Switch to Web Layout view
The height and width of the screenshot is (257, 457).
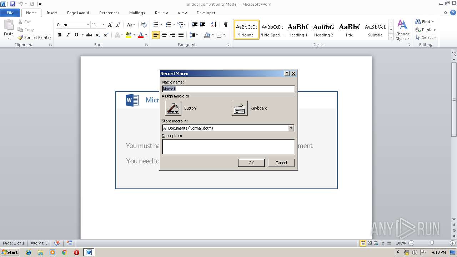[376, 243]
